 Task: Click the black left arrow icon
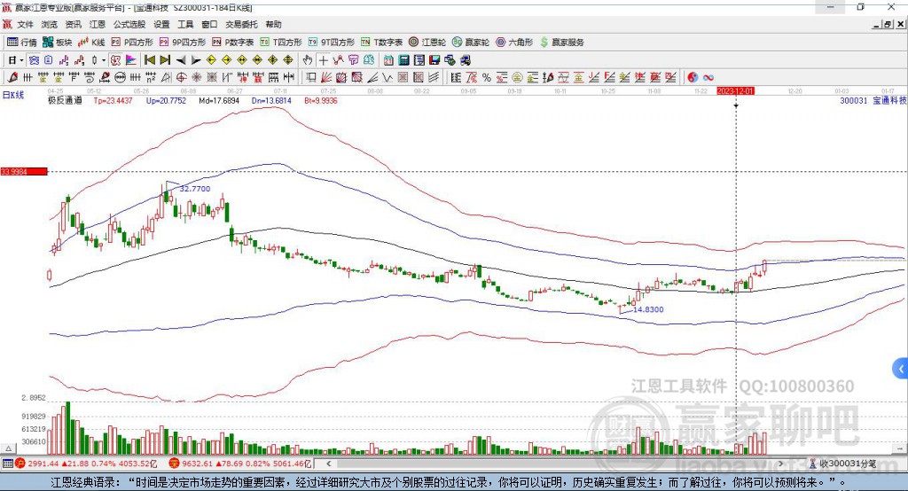(181, 60)
